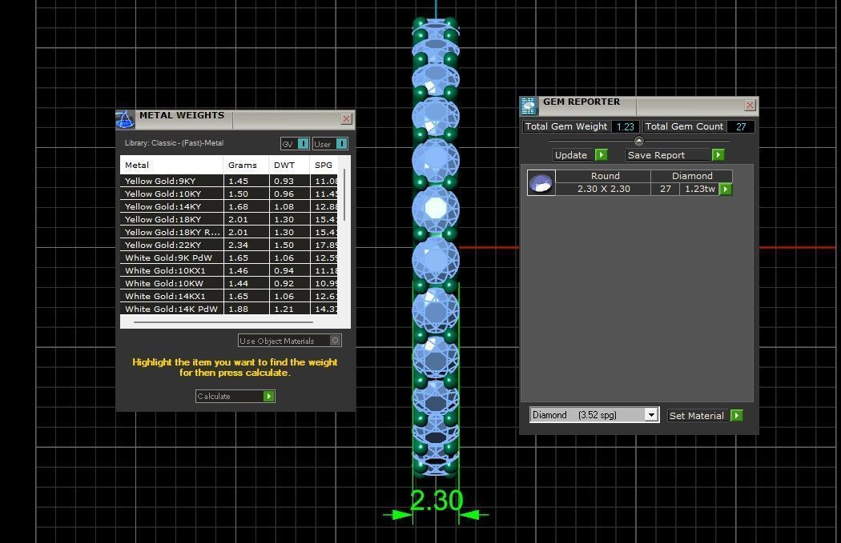The height and width of the screenshot is (543, 841).
Task: Click the green arrow next to Update
Action: click(602, 155)
